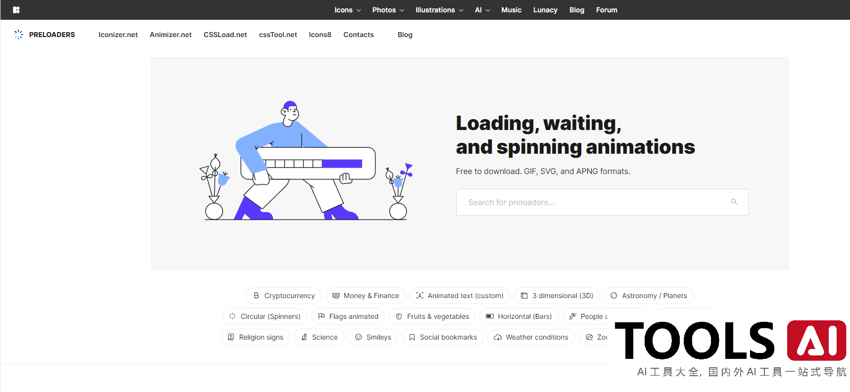Click the Money & Finance banknote icon

(x=336, y=296)
